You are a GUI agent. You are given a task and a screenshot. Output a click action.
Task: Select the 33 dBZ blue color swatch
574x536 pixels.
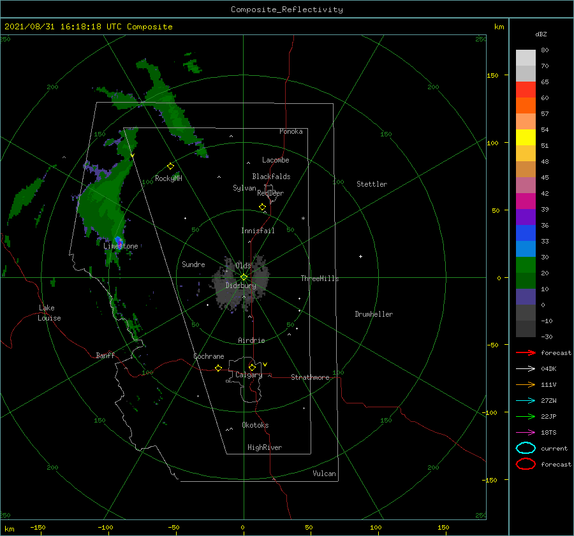tap(526, 233)
